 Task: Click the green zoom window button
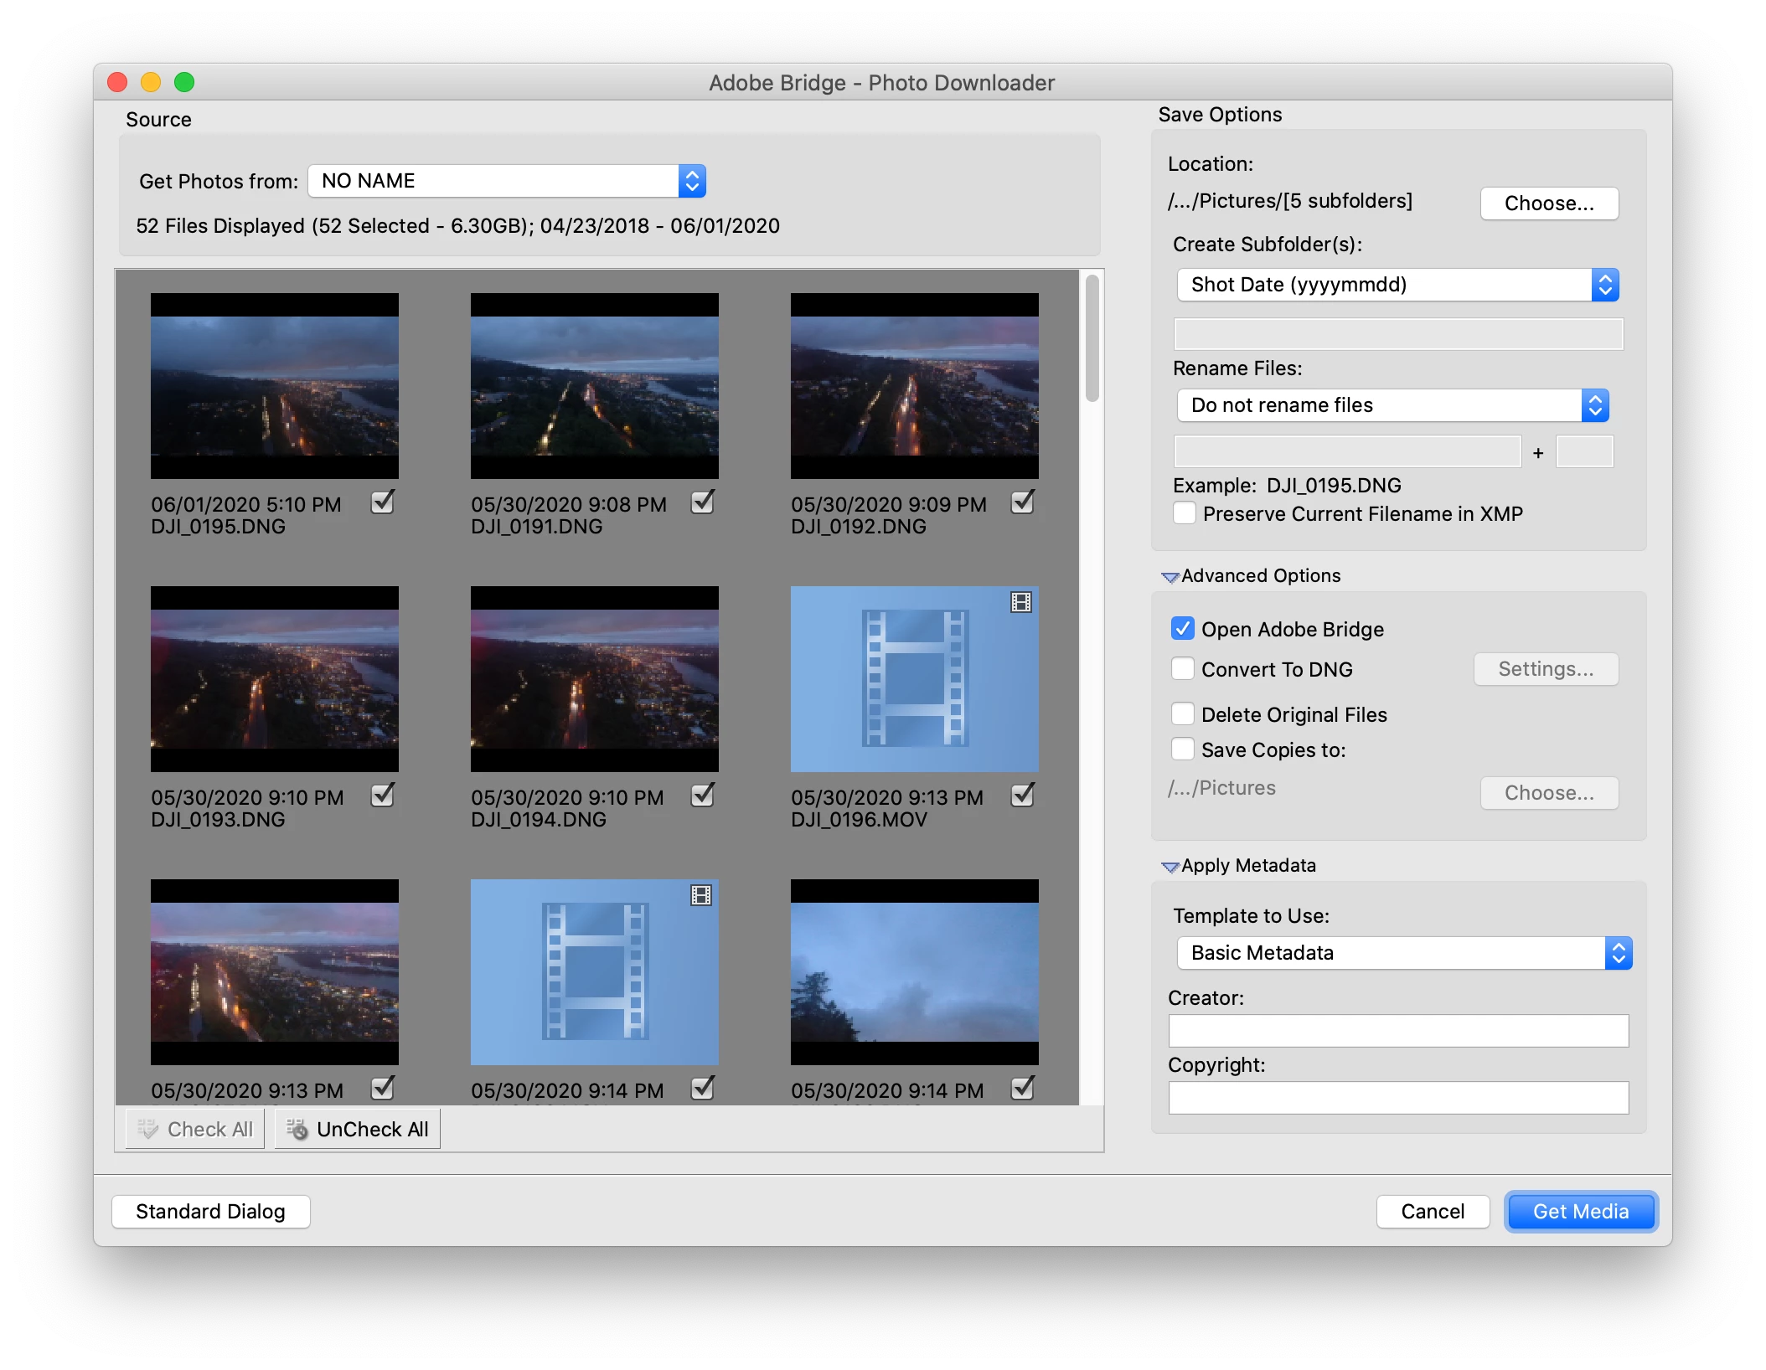pyautogui.click(x=184, y=82)
